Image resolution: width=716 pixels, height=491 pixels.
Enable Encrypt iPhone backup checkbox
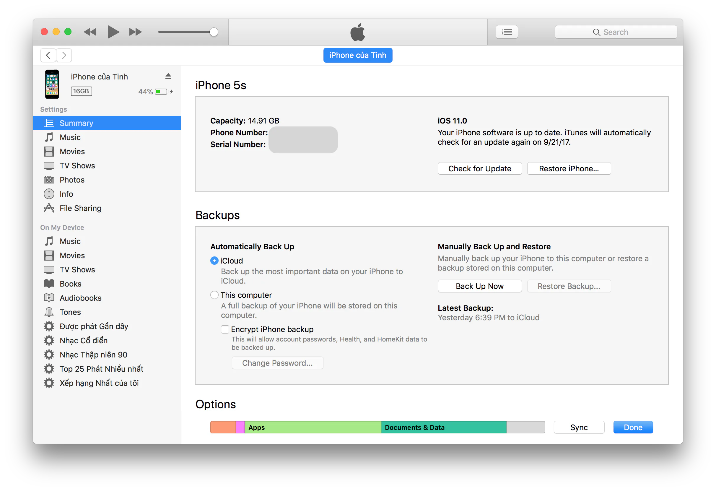coord(225,329)
